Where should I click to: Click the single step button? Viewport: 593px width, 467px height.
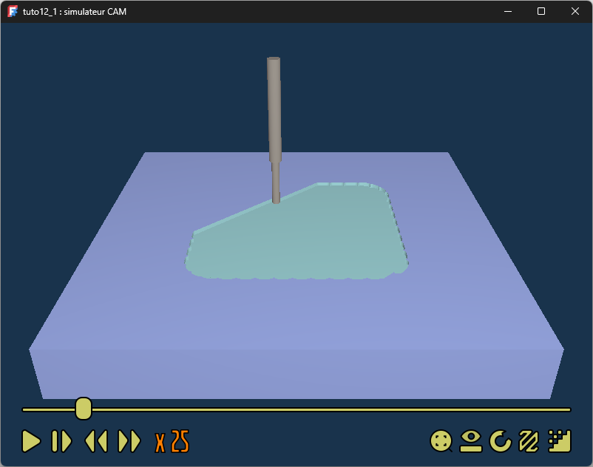[61, 441]
